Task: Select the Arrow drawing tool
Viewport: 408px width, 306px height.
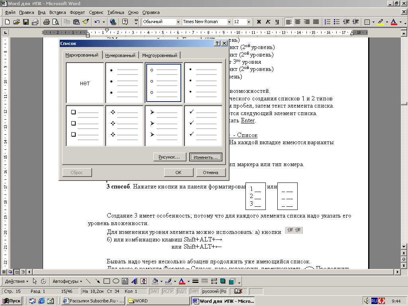Action: (98, 281)
